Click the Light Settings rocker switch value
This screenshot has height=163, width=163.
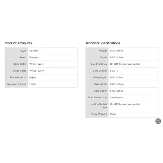(x=125, y=64)
